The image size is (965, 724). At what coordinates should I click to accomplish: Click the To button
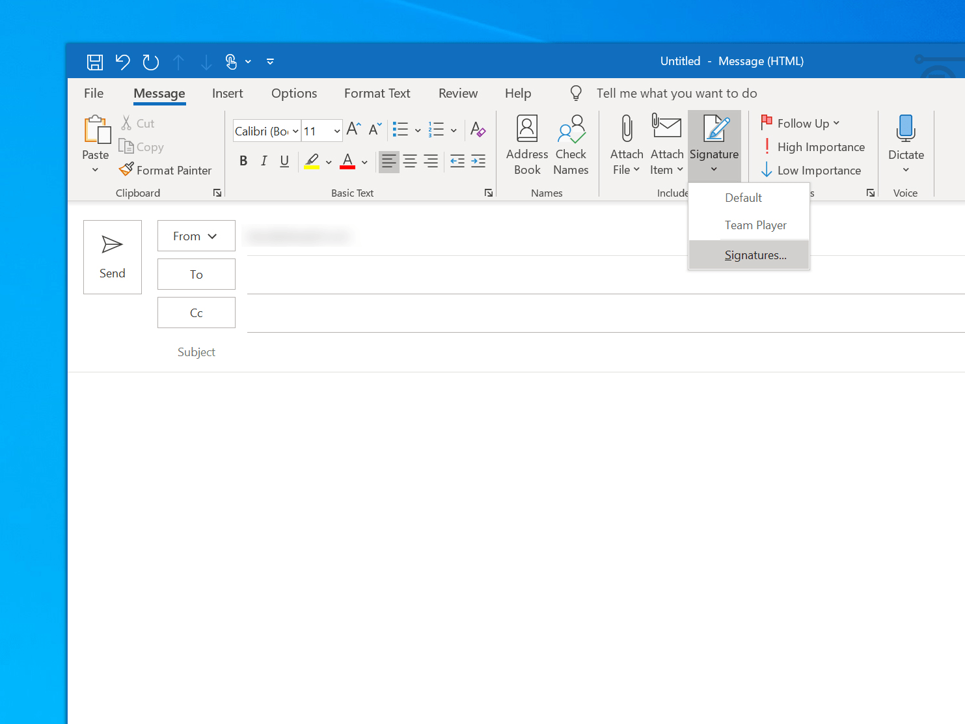click(x=197, y=274)
